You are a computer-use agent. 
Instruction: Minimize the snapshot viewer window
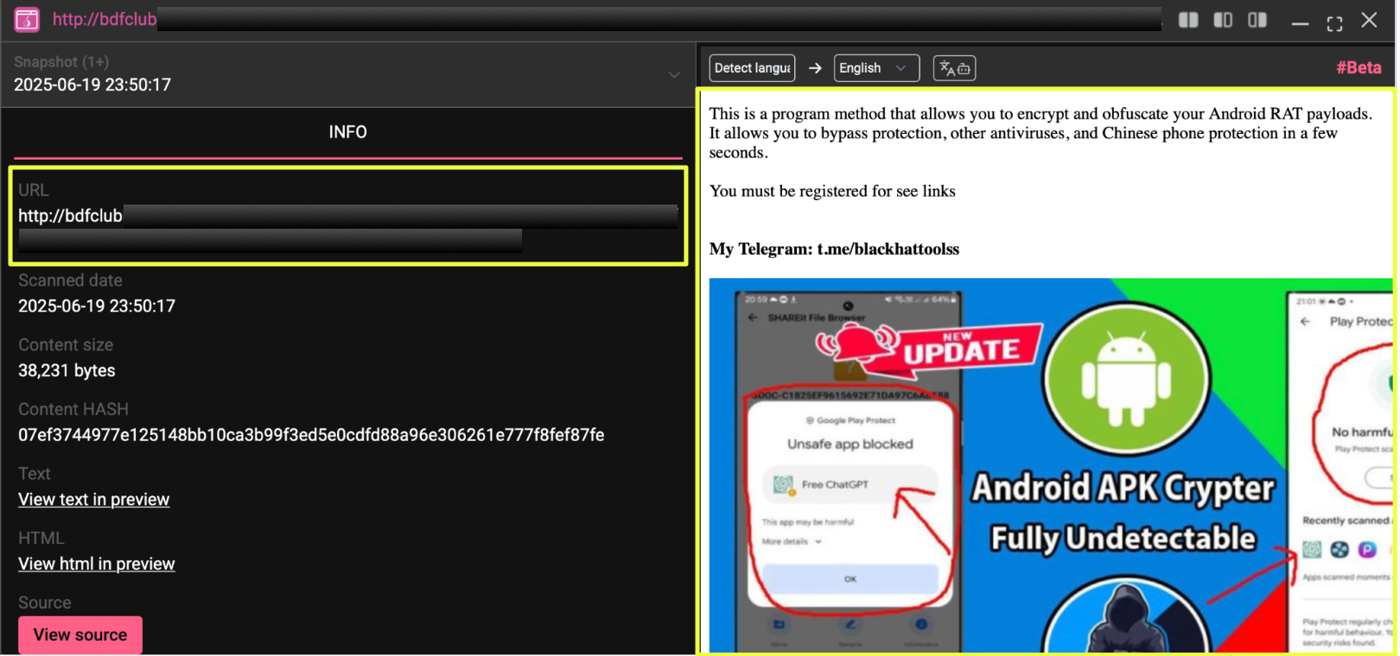click(1300, 23)
